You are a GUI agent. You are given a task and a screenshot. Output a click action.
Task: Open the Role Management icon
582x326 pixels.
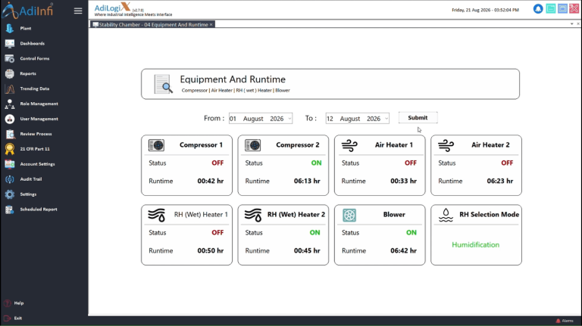coord(10,104)
